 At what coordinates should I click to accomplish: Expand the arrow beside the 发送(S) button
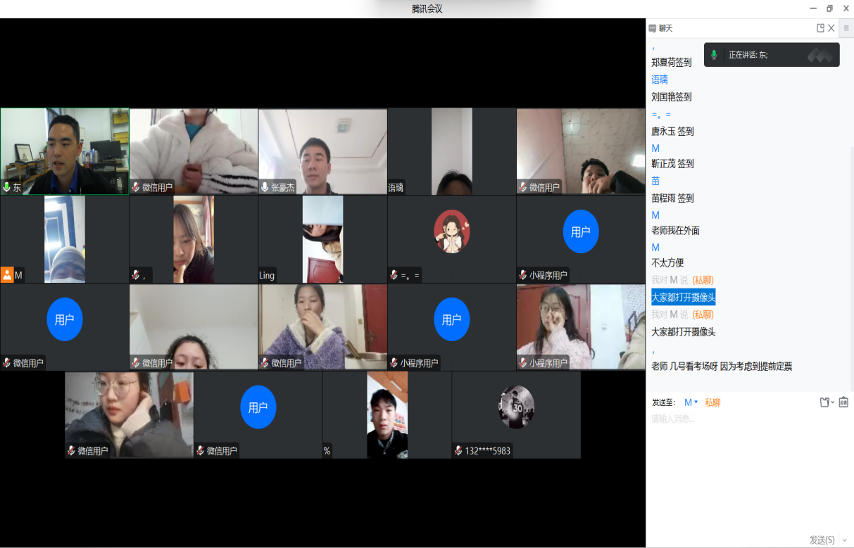(x=845, y=540)
